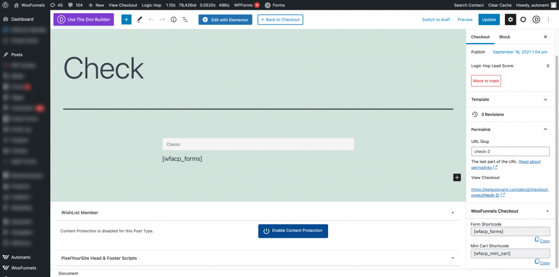Open the document Details info icon

tap(174, 20)
